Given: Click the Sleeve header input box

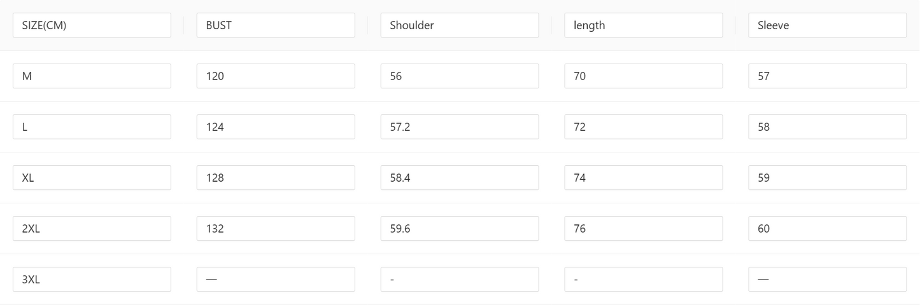Looking at the screenshot, I should (x=827, y=25).
